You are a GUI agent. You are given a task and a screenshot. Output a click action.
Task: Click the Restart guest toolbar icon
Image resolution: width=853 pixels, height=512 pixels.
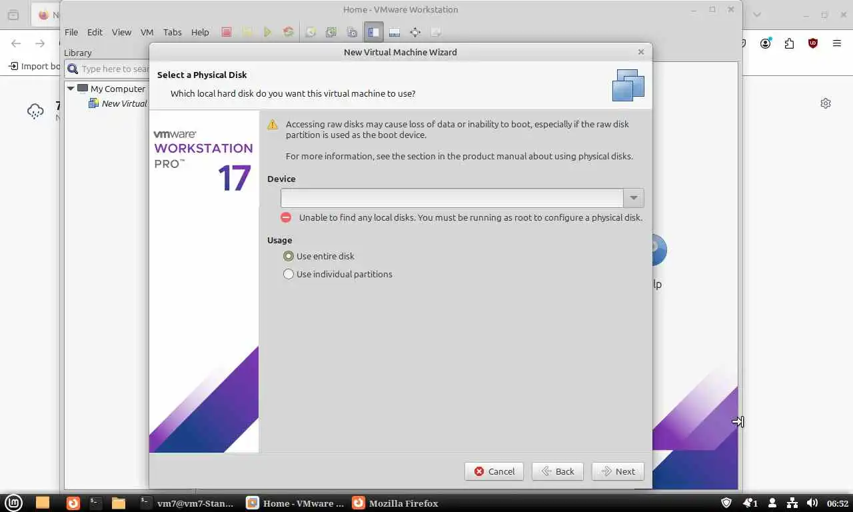tap(289, 32)
